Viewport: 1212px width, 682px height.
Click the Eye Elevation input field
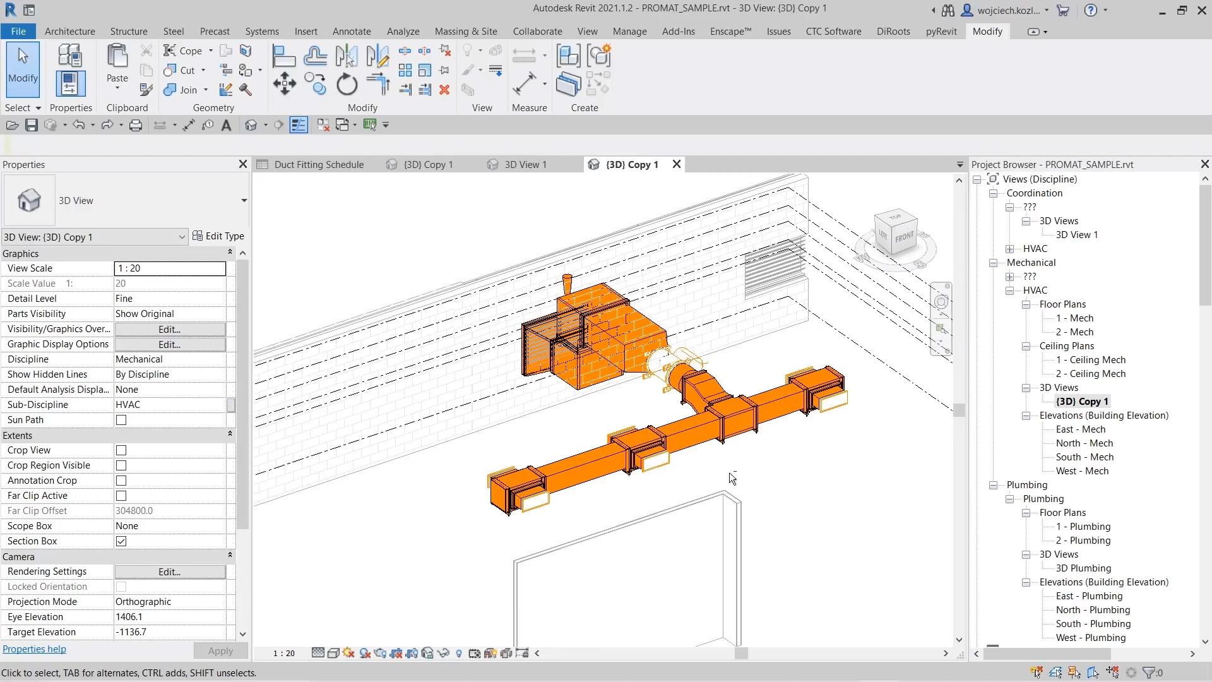coord(170,616)
